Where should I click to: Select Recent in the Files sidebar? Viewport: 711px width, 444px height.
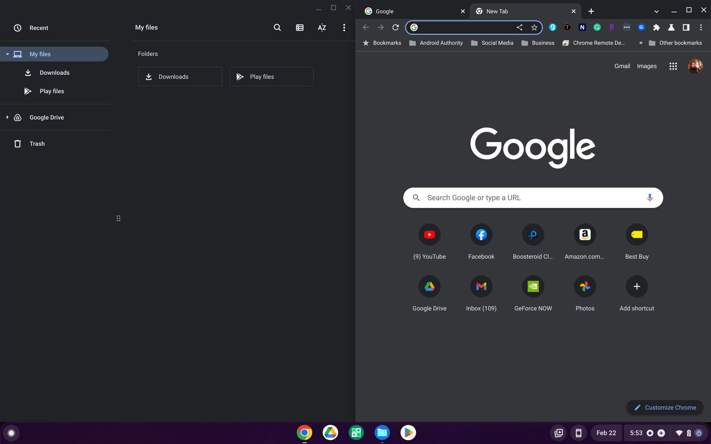coord(39,28)
